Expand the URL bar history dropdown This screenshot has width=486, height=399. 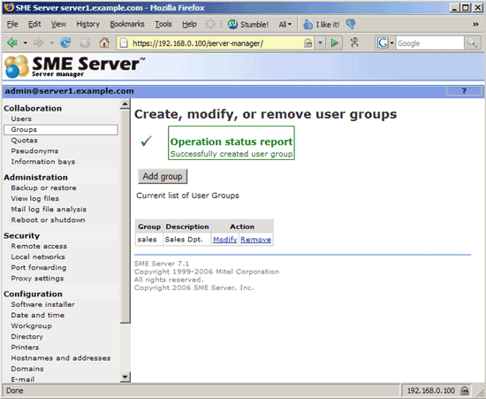(320, 42)
